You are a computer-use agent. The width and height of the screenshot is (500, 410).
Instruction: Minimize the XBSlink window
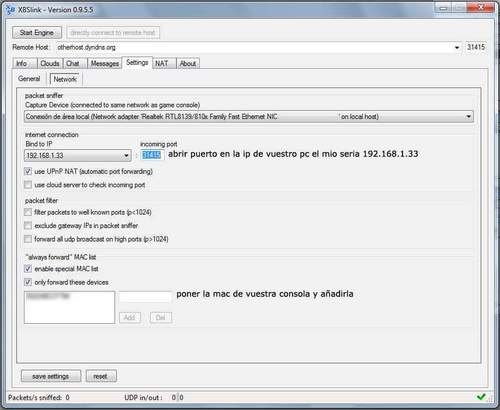(443, 8)
